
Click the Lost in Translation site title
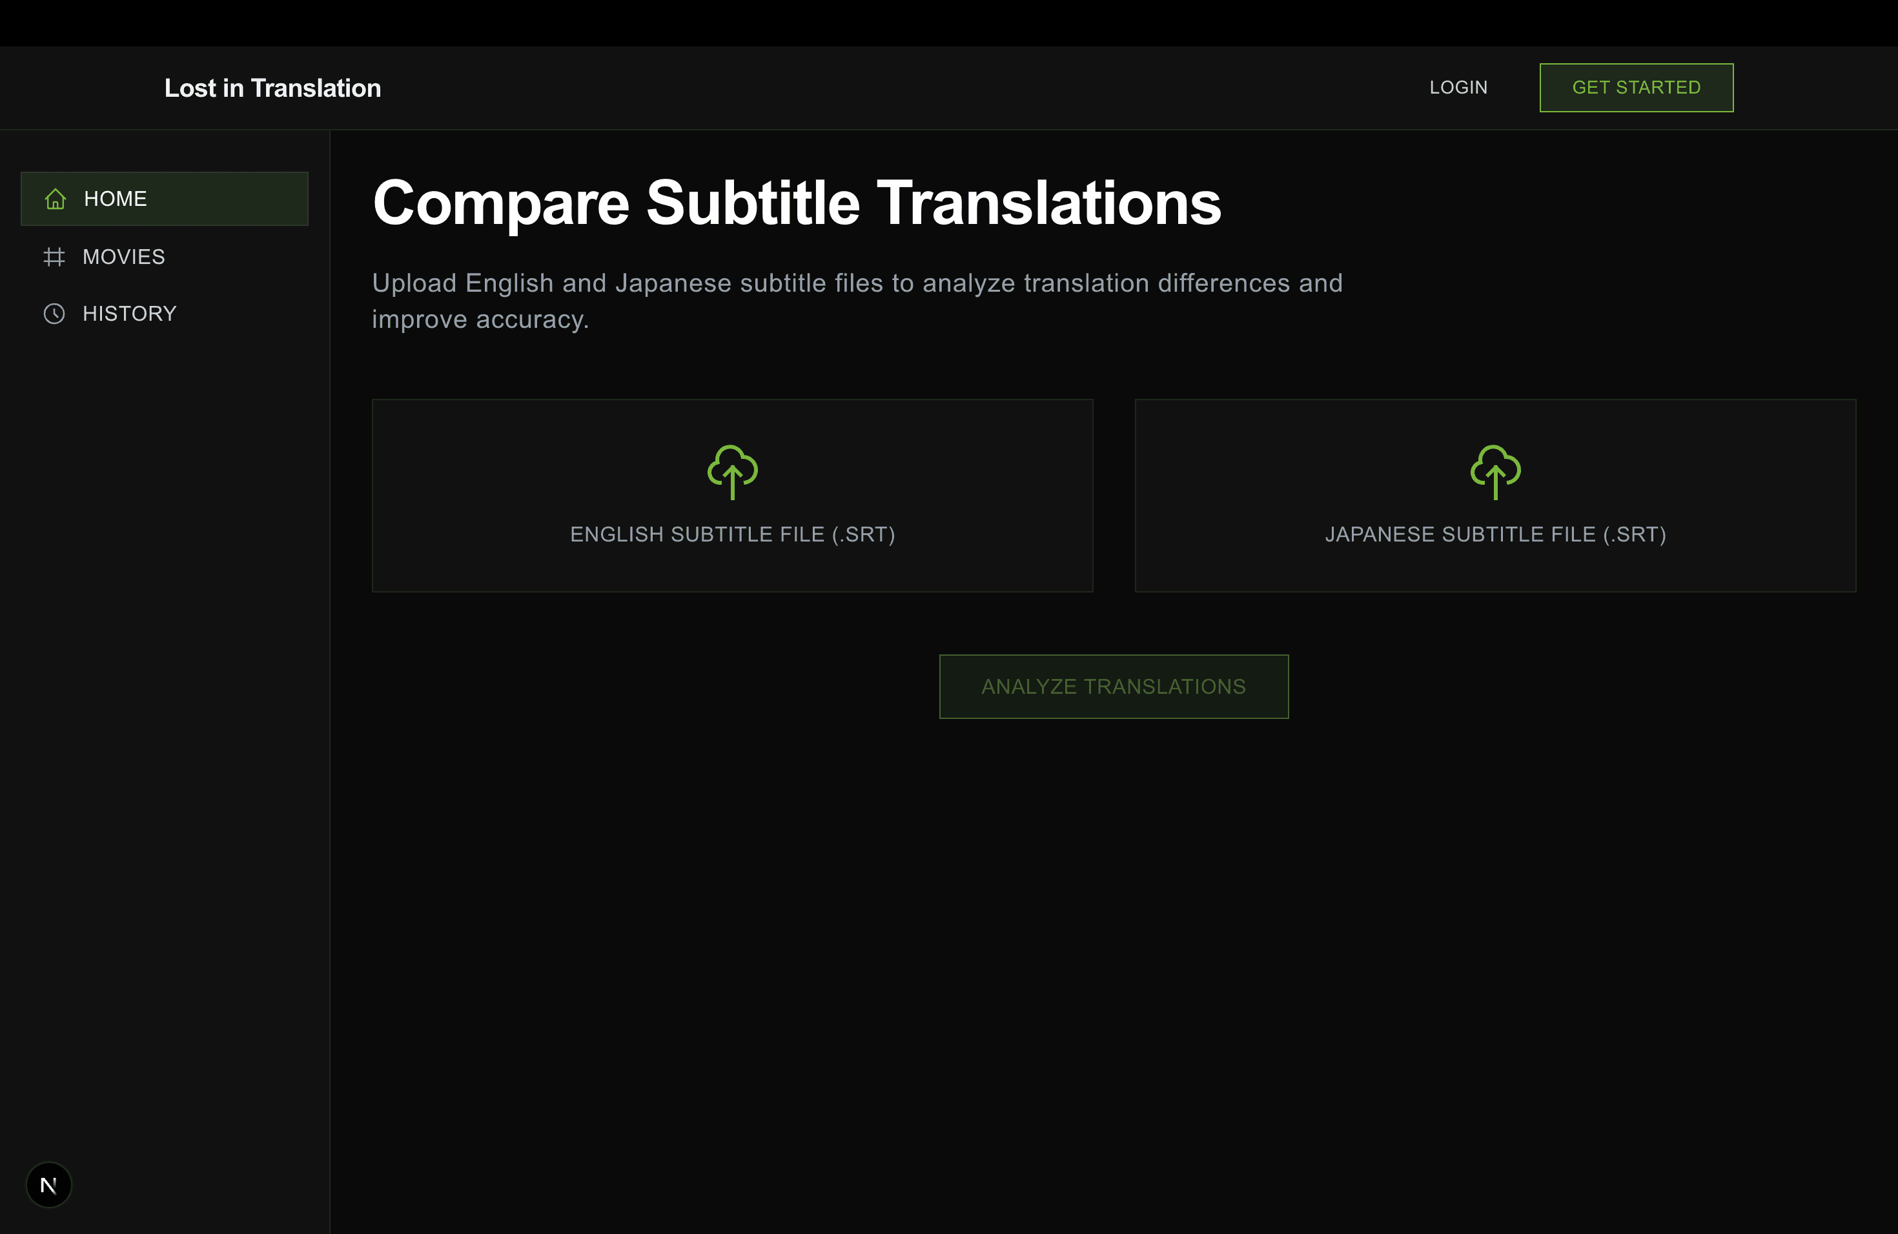tap(272, 88)
